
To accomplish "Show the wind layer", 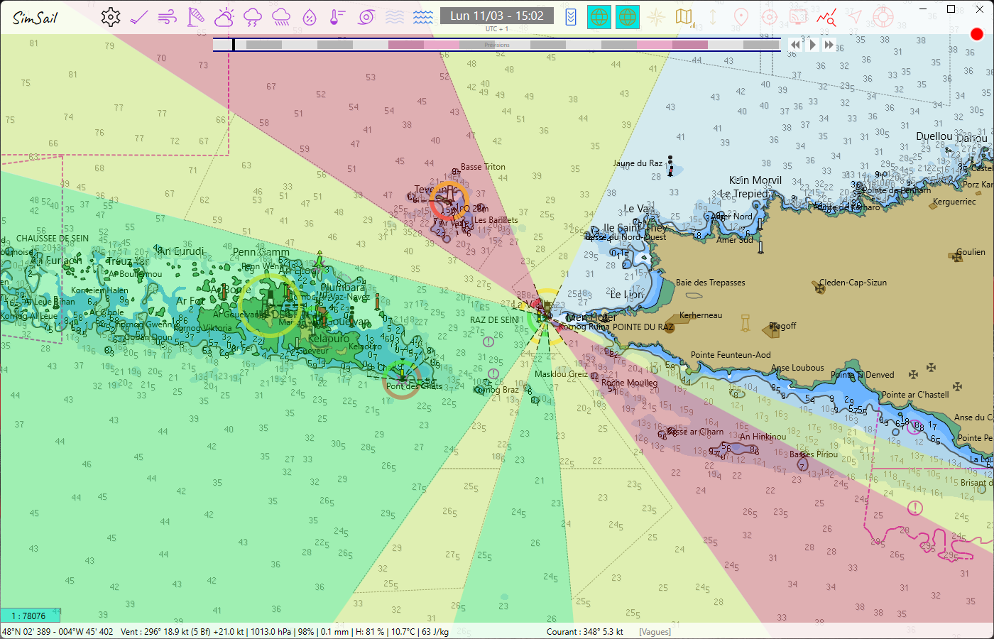I will point(168,17).
